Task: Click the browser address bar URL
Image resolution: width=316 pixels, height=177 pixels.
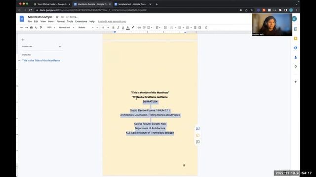Action: (x=93, y=10)
